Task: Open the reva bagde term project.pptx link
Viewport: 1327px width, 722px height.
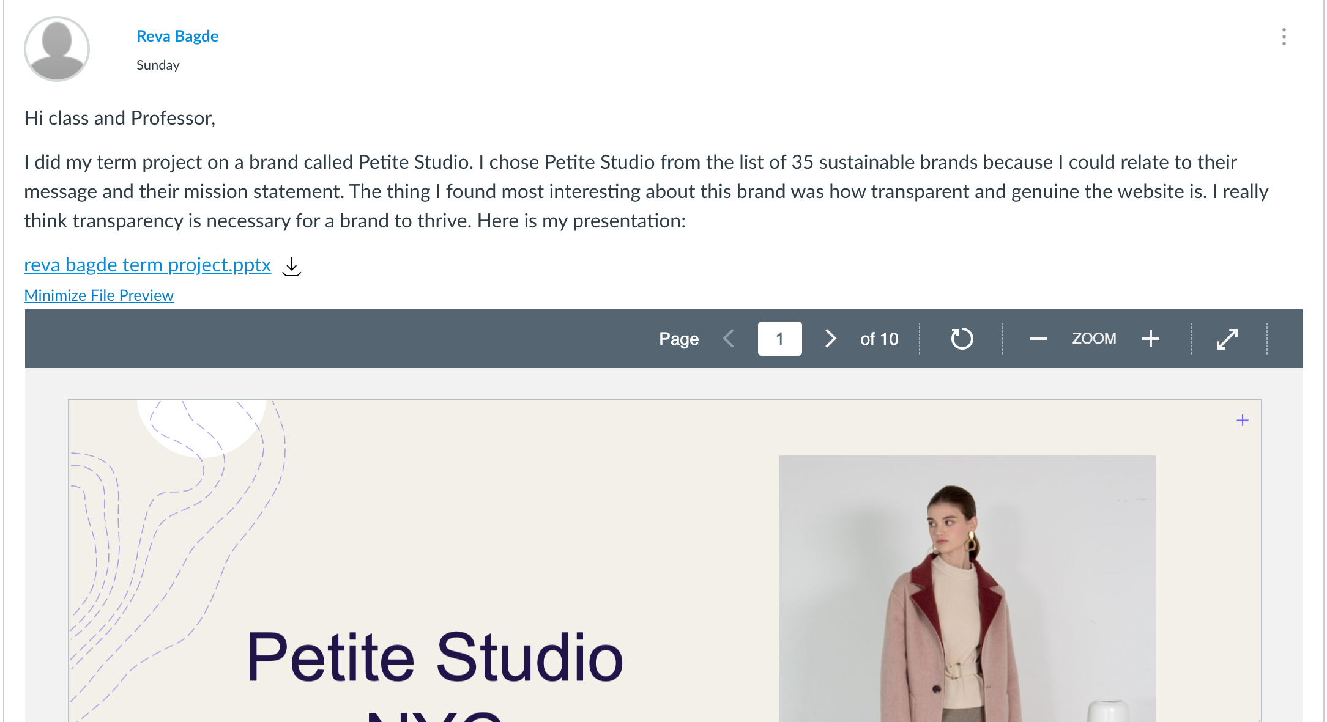Action: click(x=147, y=265)
